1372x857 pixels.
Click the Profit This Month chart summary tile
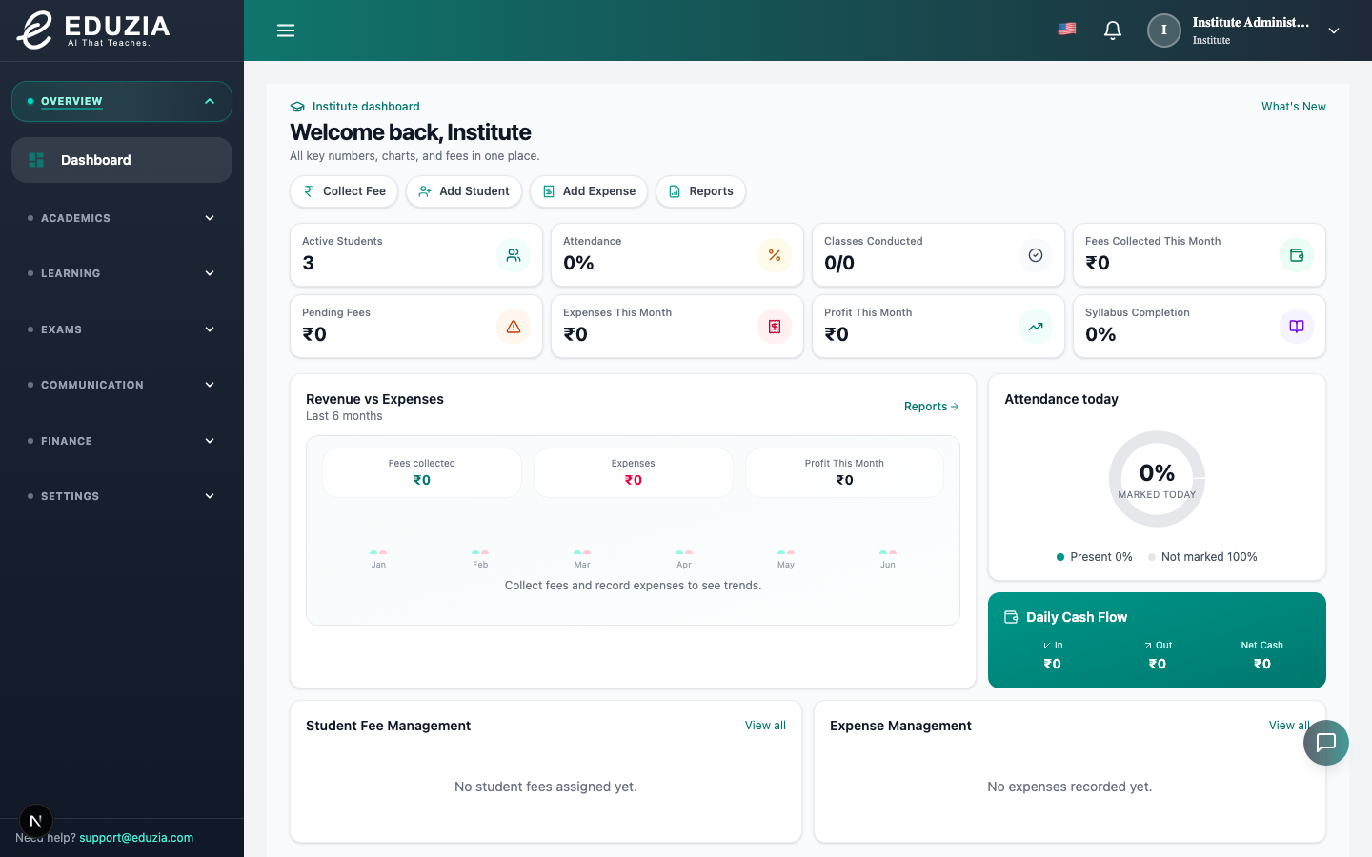coord(844,472)
